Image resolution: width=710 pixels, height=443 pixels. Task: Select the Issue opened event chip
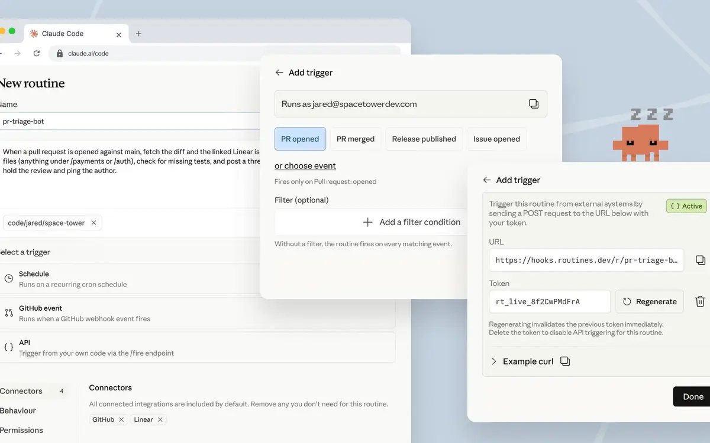[496, 139]
